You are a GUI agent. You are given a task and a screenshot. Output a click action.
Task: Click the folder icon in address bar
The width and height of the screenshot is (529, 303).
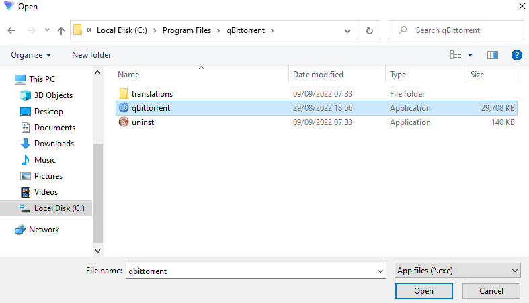[77, 30]
